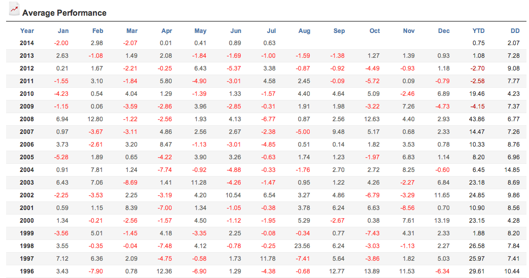Screen dimensions: 529x278
Task: Click 2004 DD value 14.85
Action: click(x=512, y=170)
